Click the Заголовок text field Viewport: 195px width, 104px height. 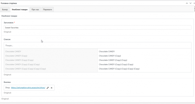pos(97,27)
